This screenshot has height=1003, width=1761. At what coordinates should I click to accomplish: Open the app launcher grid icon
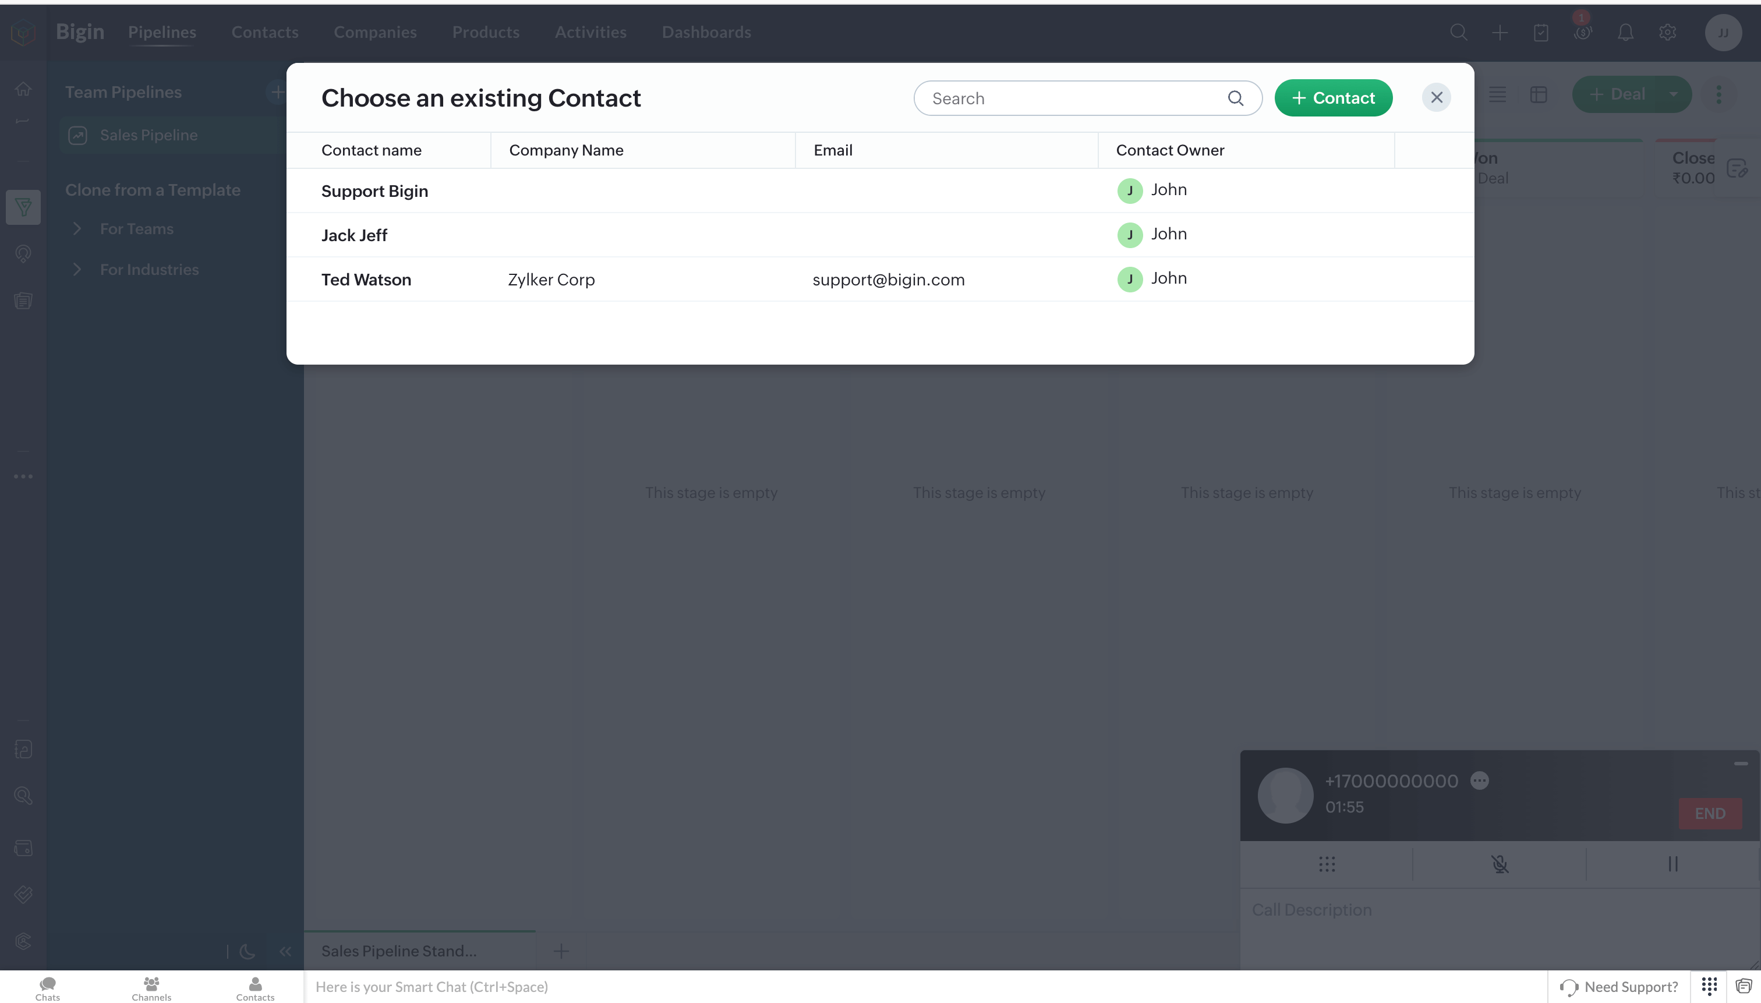1709,986
